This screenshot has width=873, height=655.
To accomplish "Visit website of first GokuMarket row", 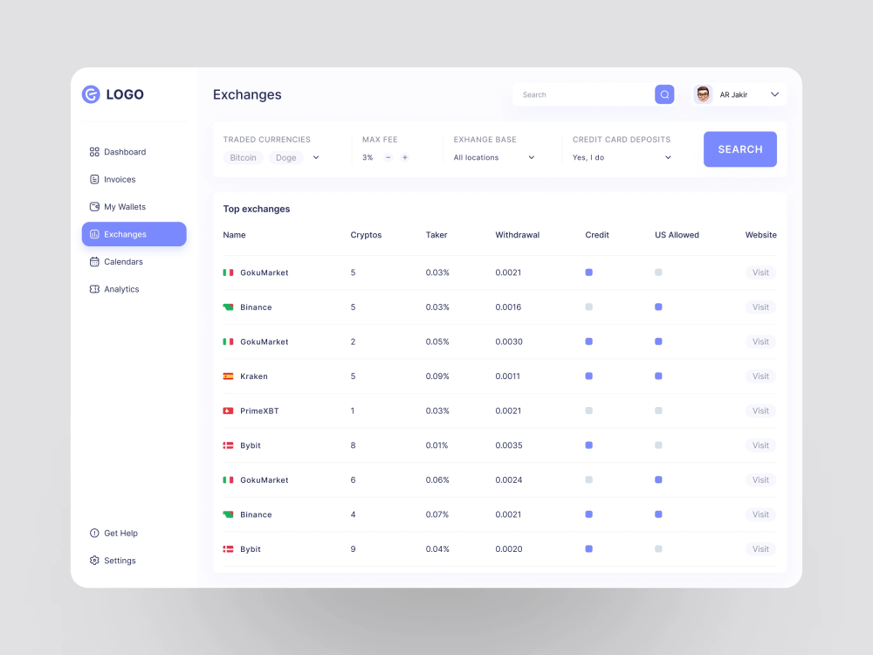I will coord(760,272).
